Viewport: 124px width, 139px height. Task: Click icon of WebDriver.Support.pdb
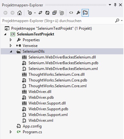point(24,109)
